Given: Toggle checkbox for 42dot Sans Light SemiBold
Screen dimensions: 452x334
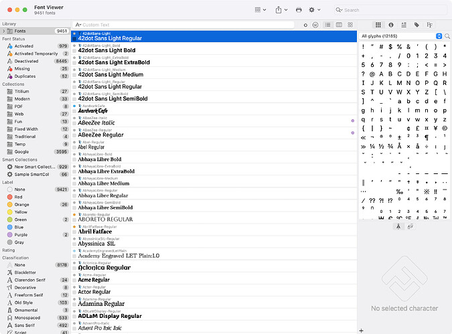Looking at the screenshot, I should click(x=74, y=99).
